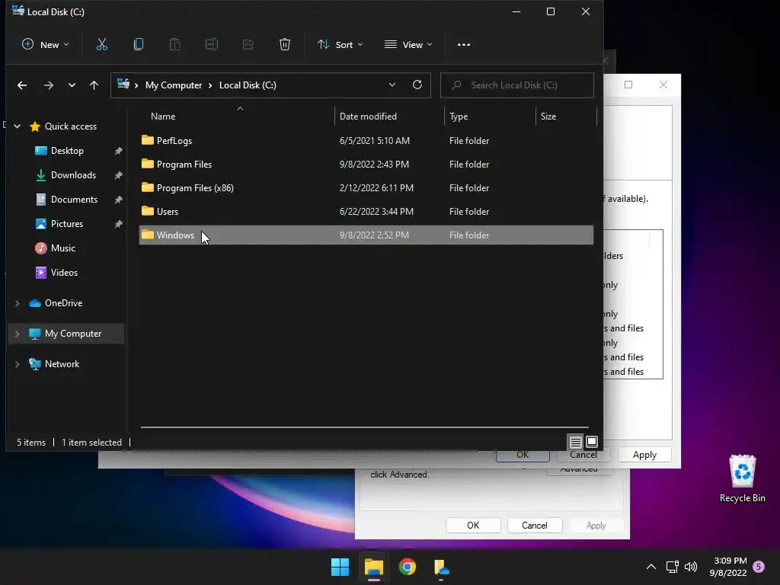Select the Program Files folder name
Screen dimensions: 780x585
tap(184, 165)
